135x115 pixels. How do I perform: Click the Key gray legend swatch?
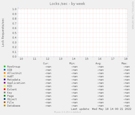(x=5, y=92)
